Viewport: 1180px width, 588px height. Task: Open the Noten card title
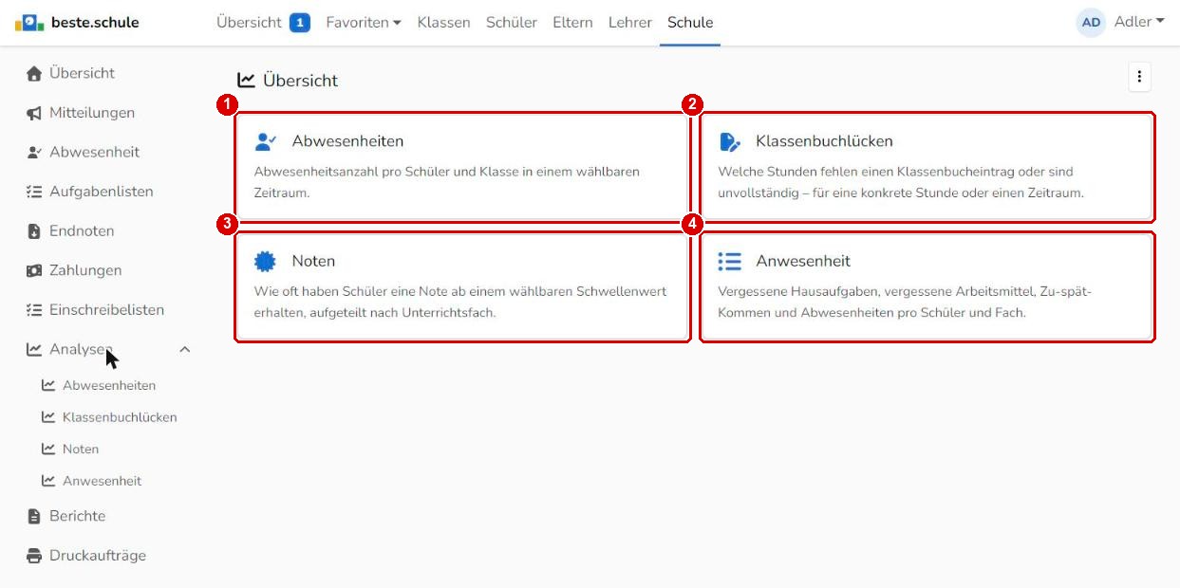[x=313, y=261]
